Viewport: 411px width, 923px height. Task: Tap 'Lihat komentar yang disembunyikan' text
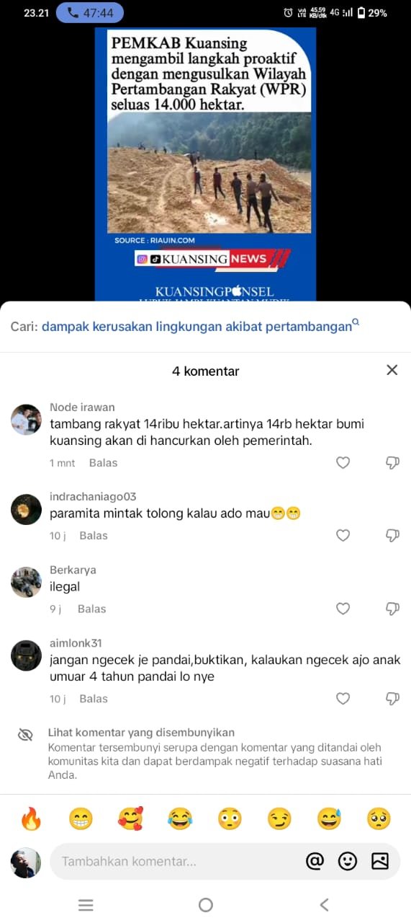pos(141,732)
